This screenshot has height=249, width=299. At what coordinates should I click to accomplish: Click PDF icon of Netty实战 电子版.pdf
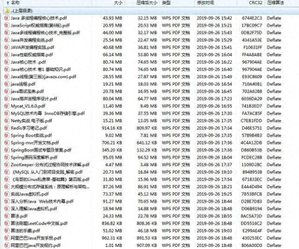[7, 121]
